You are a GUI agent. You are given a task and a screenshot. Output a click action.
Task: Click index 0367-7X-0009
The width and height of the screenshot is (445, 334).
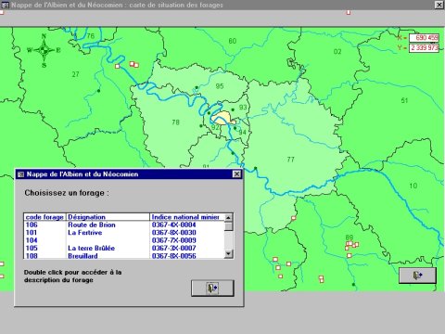[173, 240]
